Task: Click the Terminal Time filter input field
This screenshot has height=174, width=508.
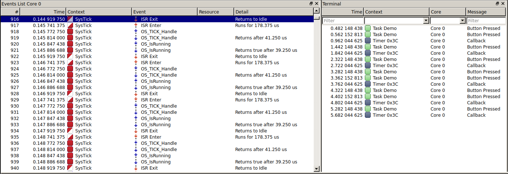Action: pyautogui.click(x=343, y=21)
